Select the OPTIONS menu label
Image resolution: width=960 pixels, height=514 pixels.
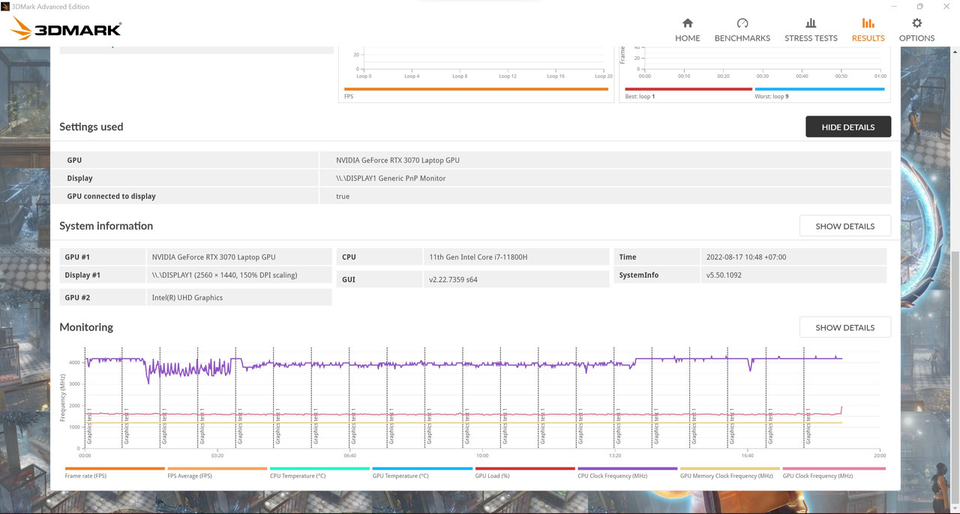(x=916, y=38)
